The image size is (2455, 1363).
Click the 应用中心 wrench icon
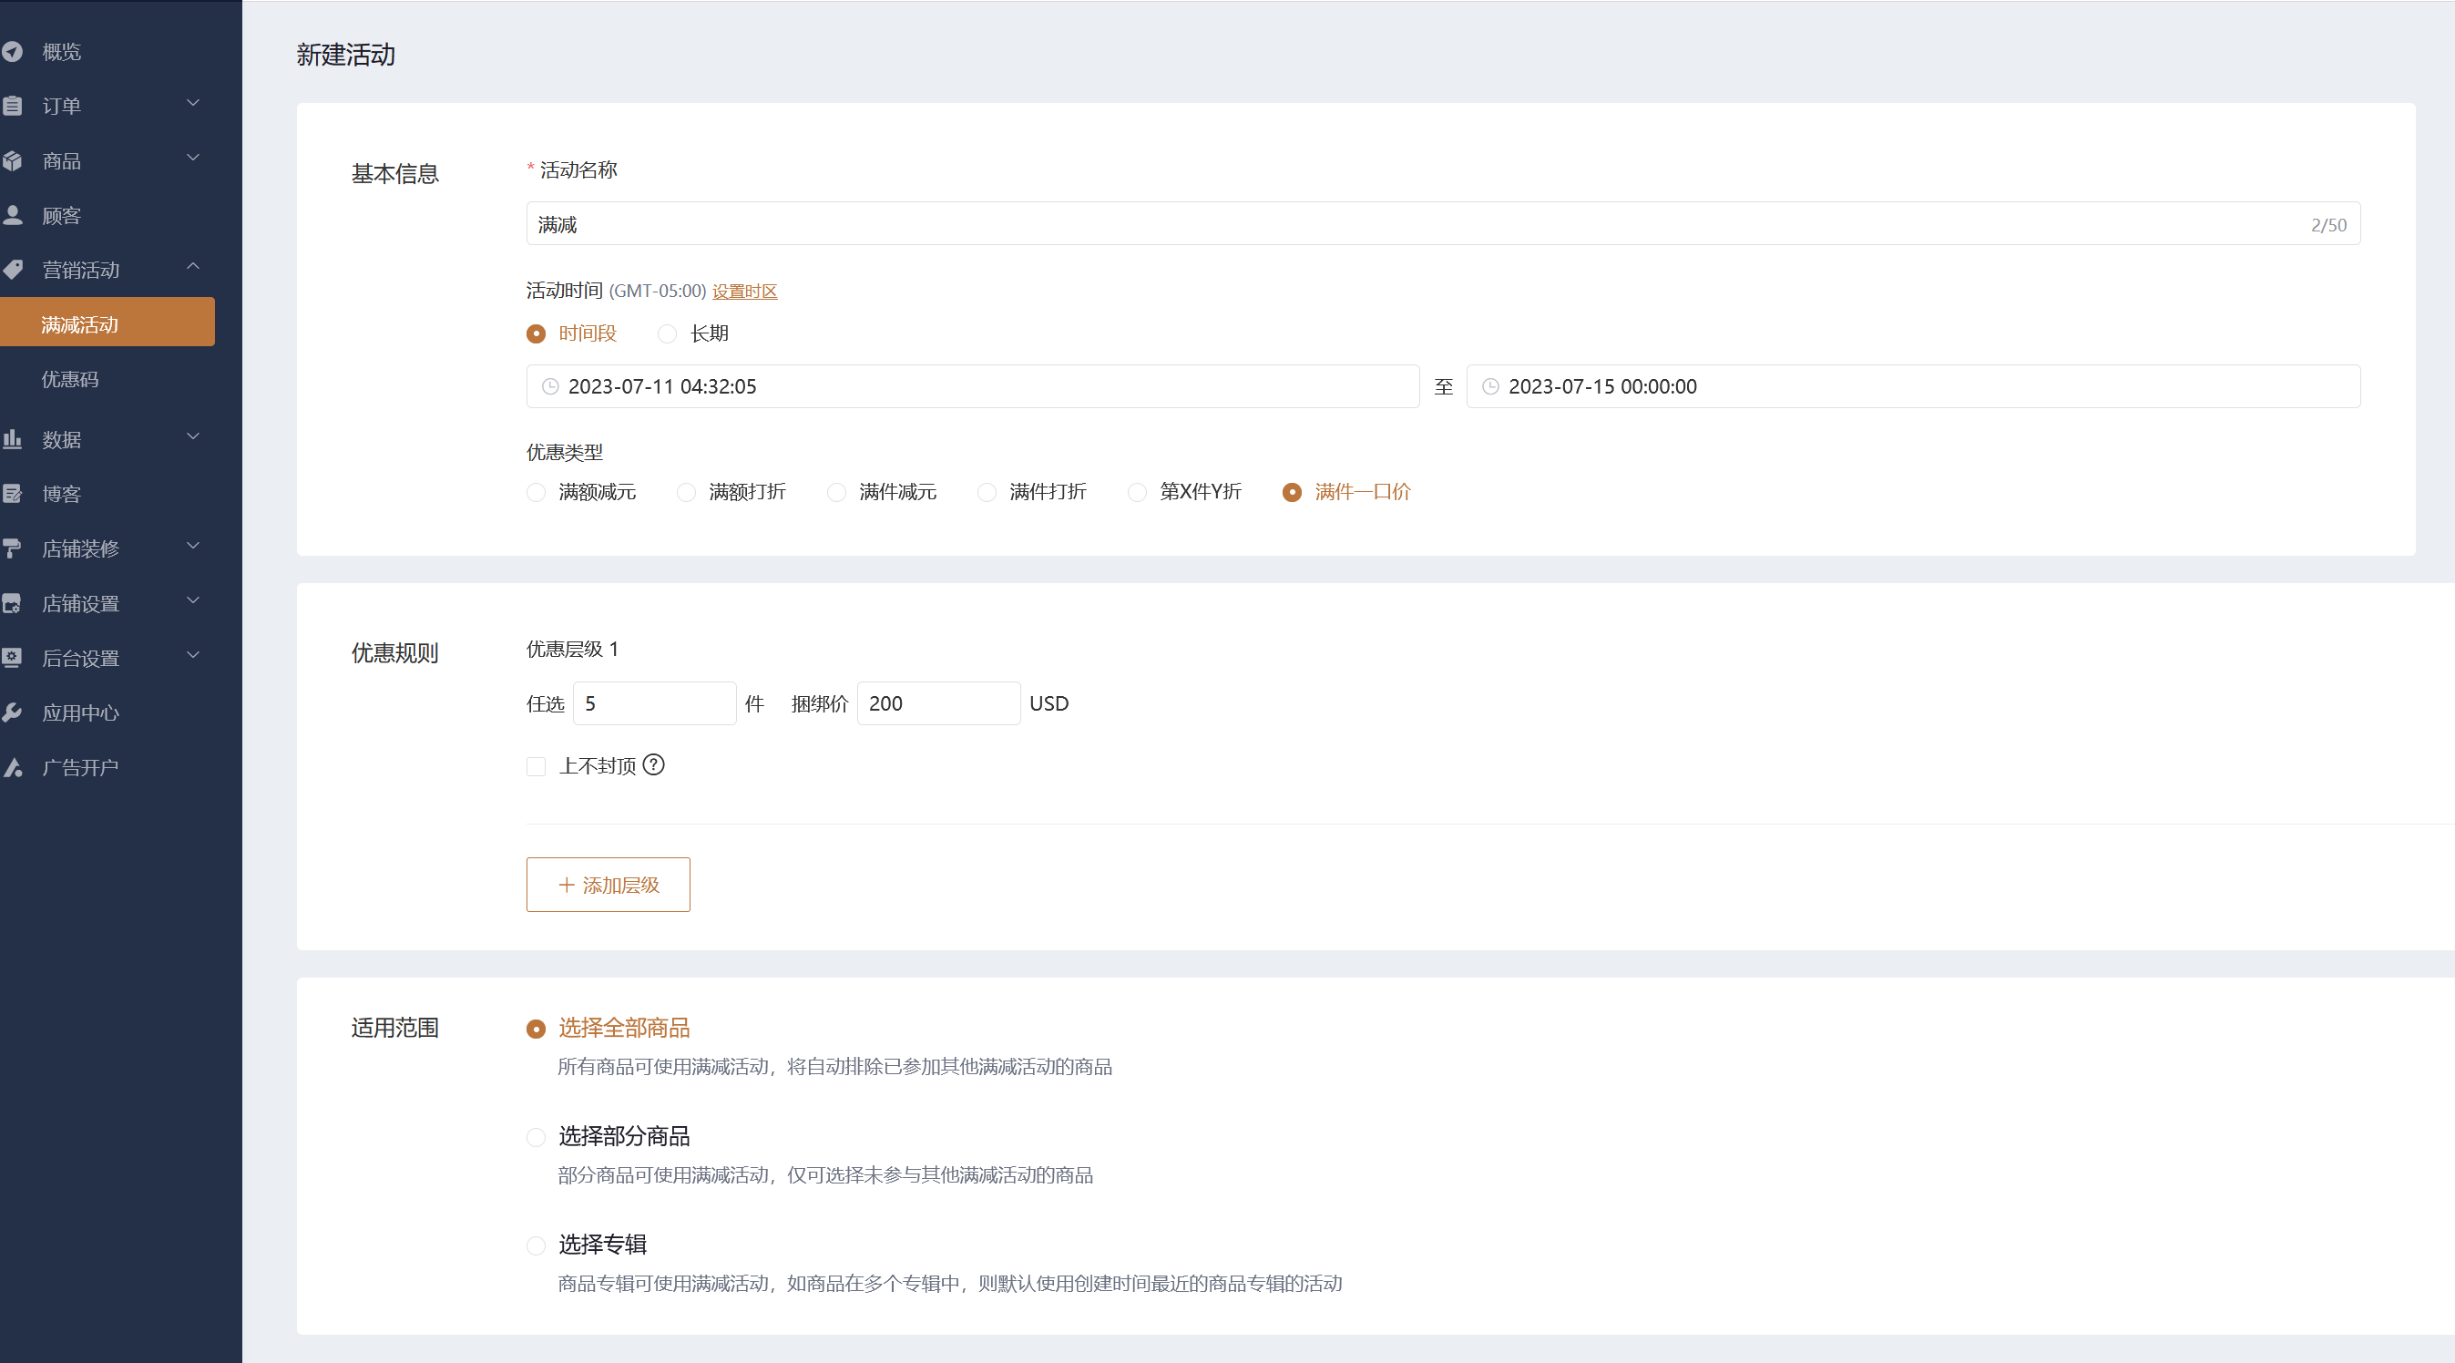coord(13,713)
